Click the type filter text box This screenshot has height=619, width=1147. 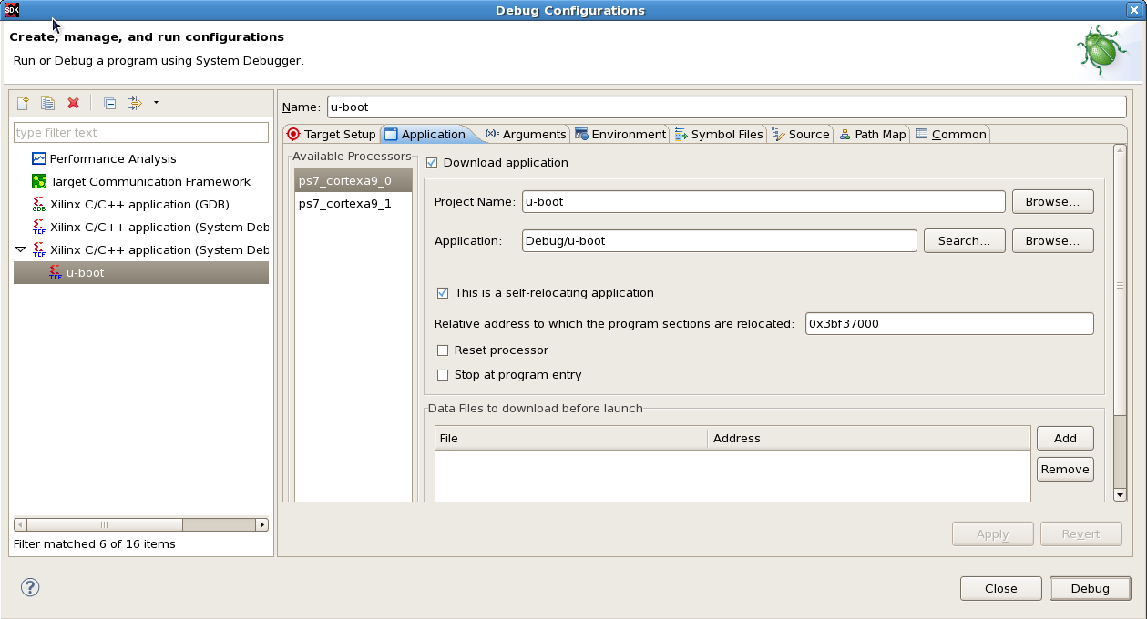[x=141, y=132]
